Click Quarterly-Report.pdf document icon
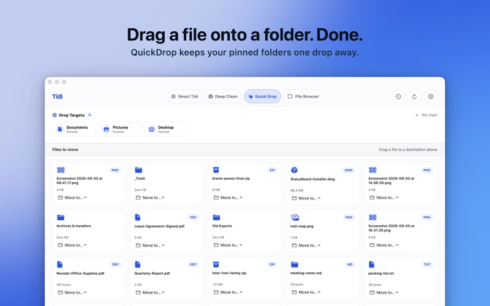Viewport: 490px width, 306px height. pyautogui.click(x=137, y=264)
